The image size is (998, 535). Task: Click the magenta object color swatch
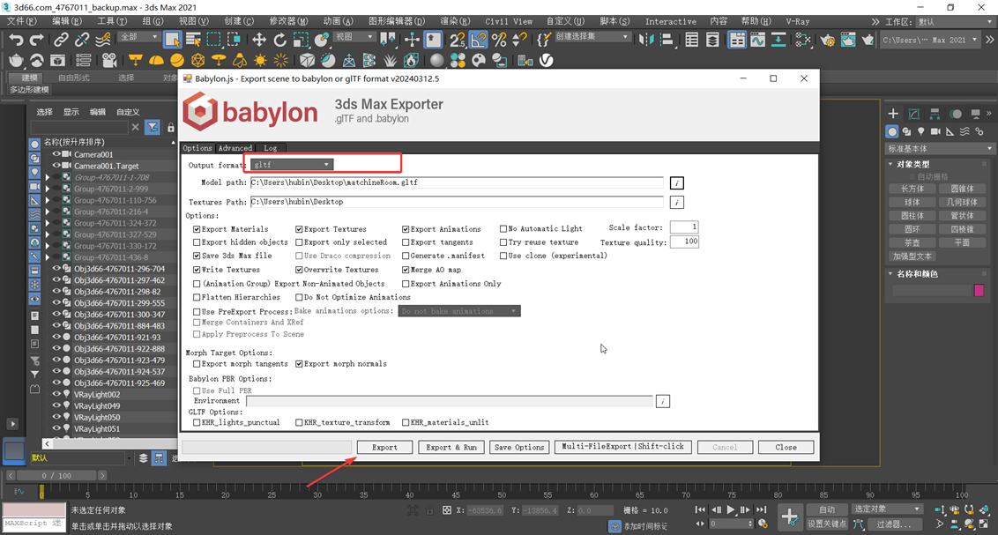click(x=979, y=291)
